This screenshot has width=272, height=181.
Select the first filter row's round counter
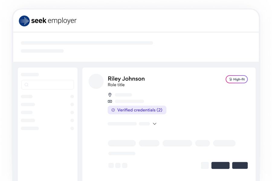[72, 97]
